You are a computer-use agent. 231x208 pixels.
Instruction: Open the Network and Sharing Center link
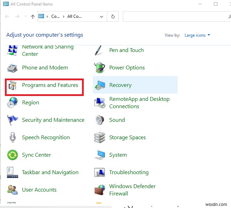[x=47, y=50]
